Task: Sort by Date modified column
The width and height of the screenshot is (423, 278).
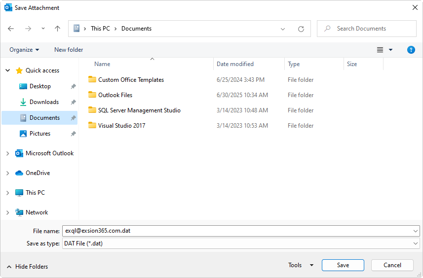Action: (x=235, y=64)
